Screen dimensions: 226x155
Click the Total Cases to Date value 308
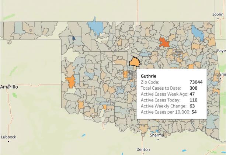(x=194, y=88)
